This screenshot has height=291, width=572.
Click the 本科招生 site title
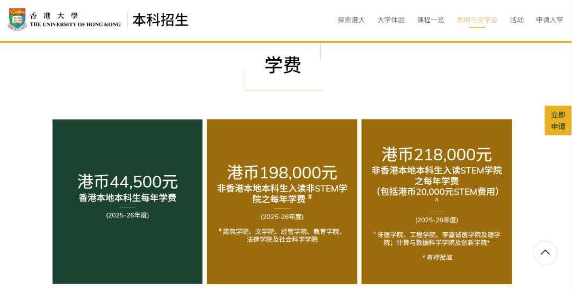click(160, 20)
